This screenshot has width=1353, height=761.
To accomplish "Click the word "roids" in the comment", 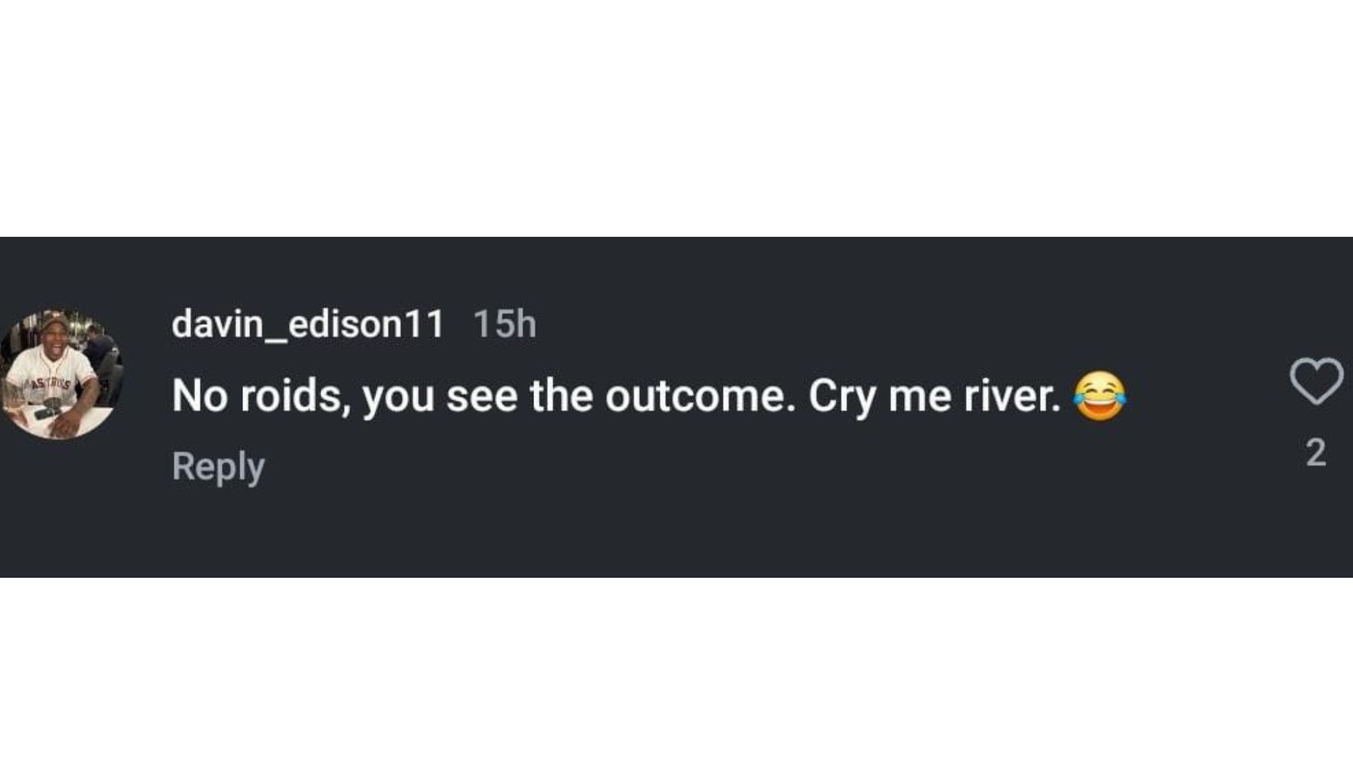I will tap(295, 396).
